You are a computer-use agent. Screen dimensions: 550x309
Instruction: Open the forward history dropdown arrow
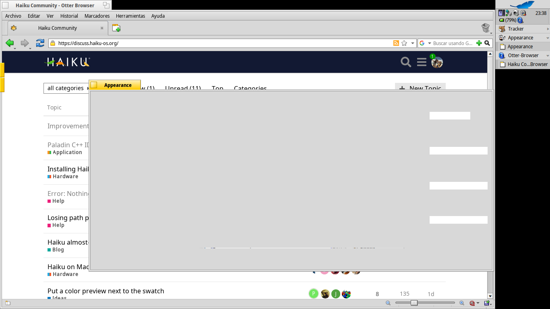click(30, 48)
